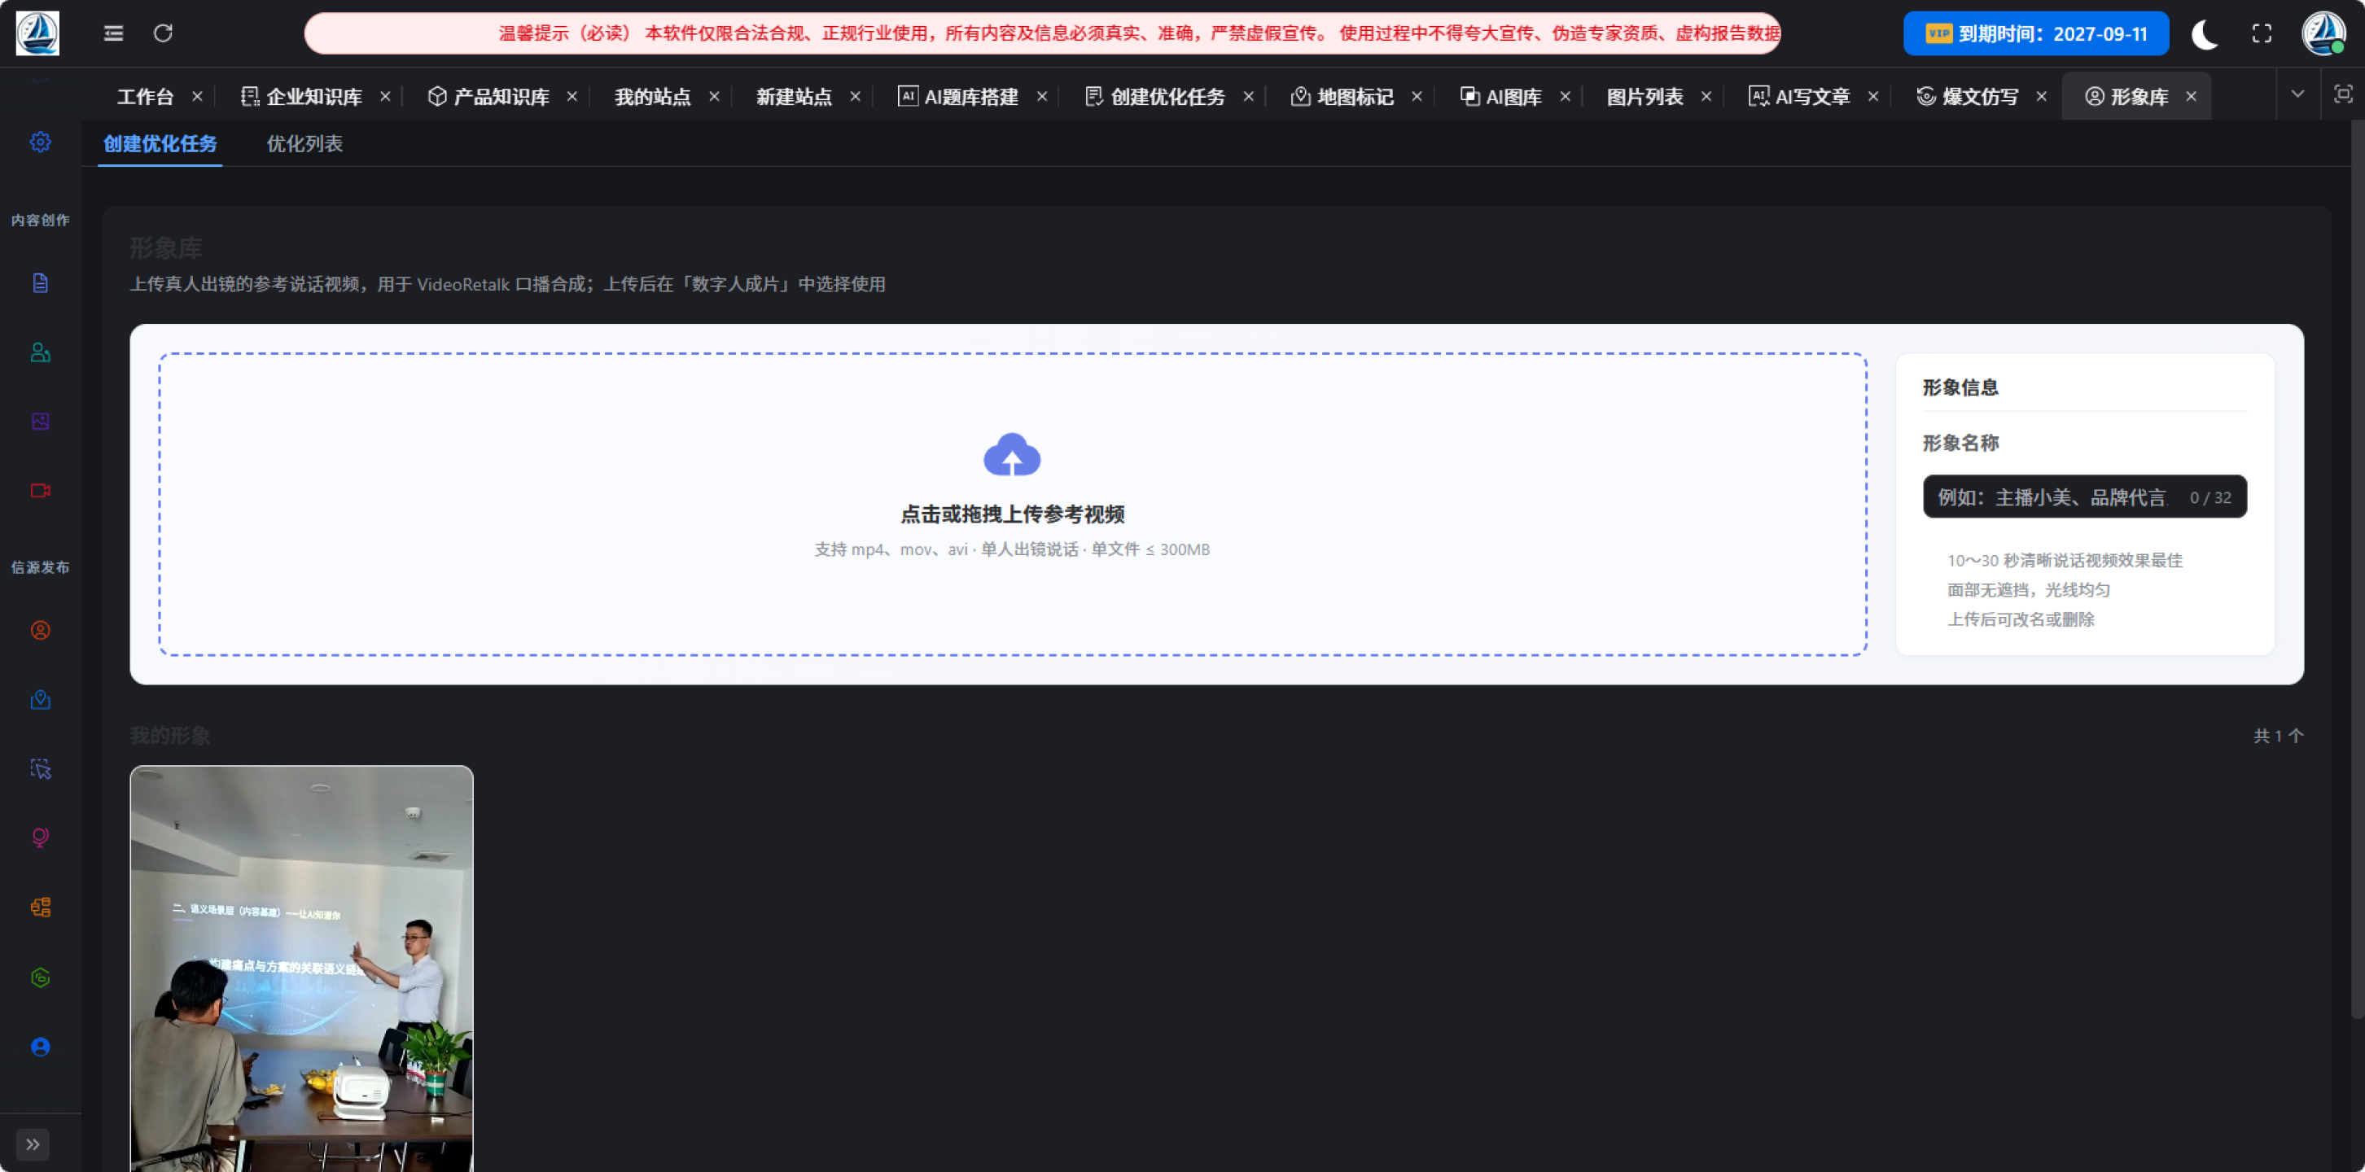The width and height of the screenshot is (2365, 1172).
Task: Open the AI题库搭建 tab
Action: [958, 96]
